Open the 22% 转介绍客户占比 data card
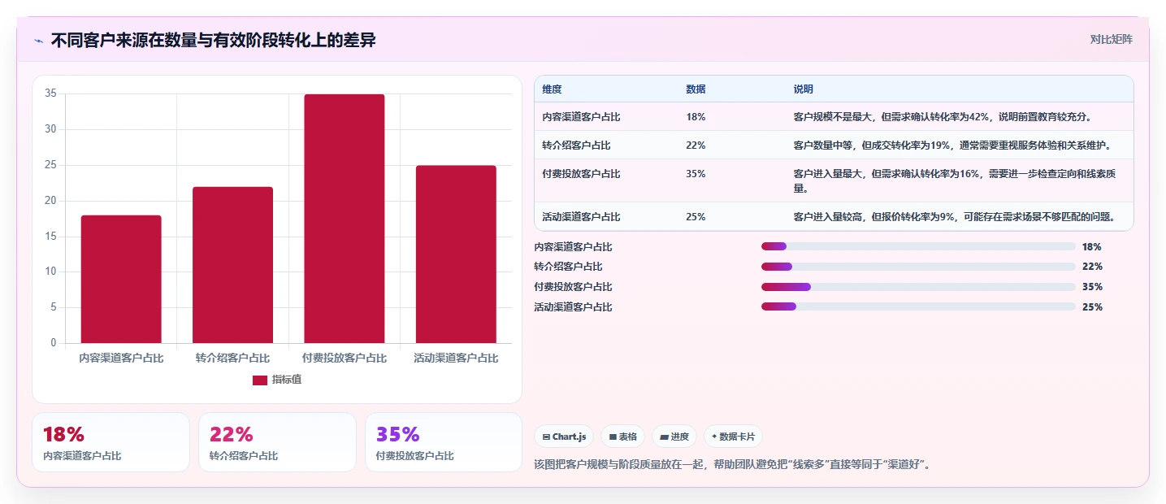 coord(277,442)
